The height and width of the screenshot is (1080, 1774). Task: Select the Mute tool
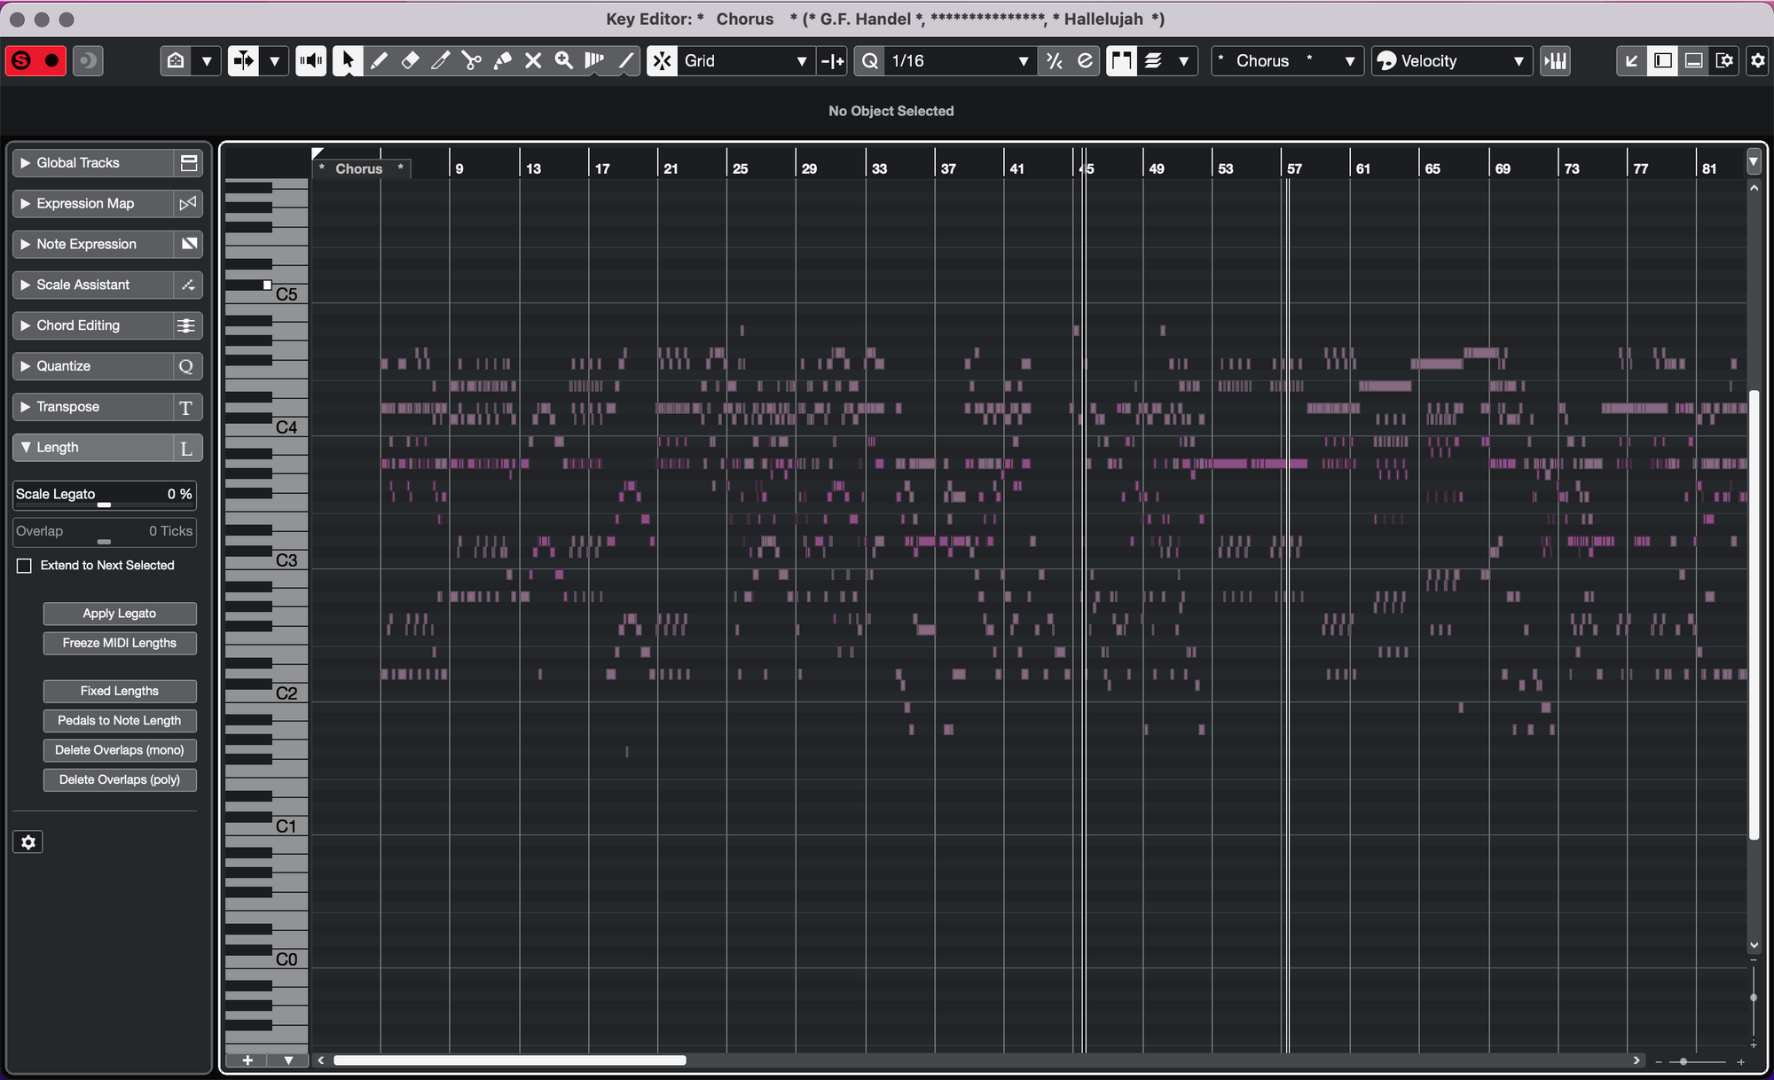[x=535, y=61]
